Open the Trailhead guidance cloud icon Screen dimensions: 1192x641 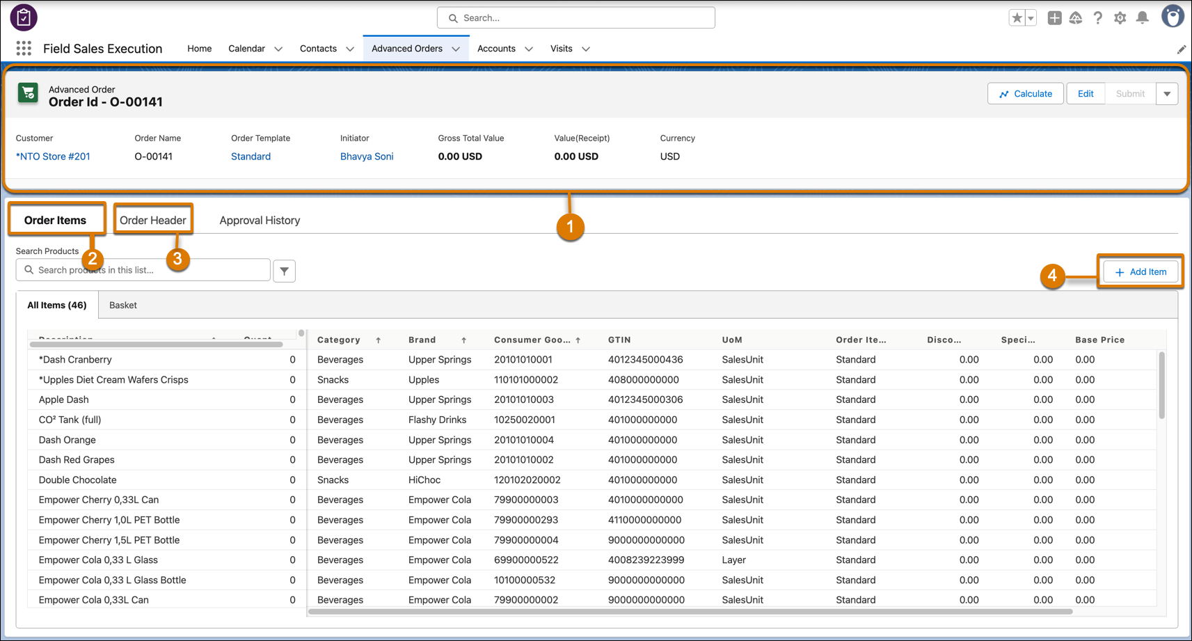pos(1076,18)
